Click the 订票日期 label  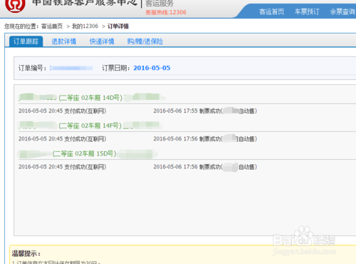click(116, 68)
